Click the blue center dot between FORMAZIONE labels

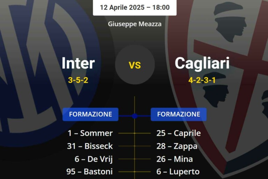click(x=135, y=115)
